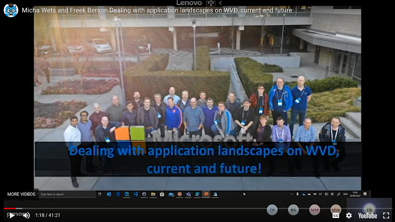This screenshot has width=395, height=222.
Task: Toggle closed captions CC button
Action: point(336,215)
